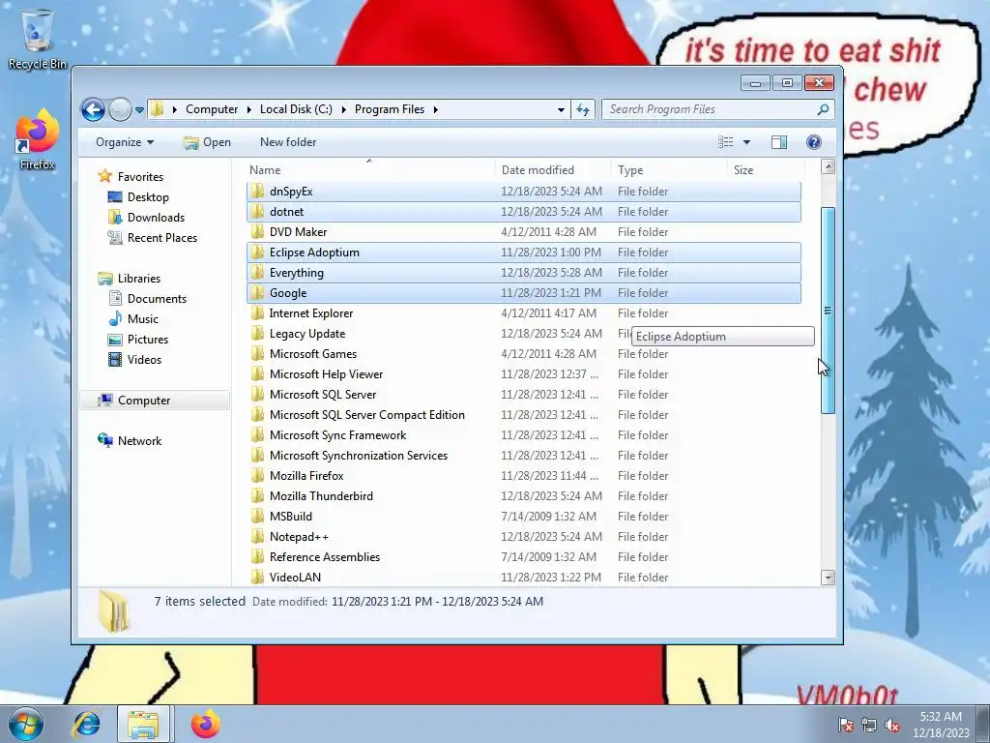990x743 pixels.
Task: Select Mozilla Thunderbird folder name
Action: [x=321, y=496]
